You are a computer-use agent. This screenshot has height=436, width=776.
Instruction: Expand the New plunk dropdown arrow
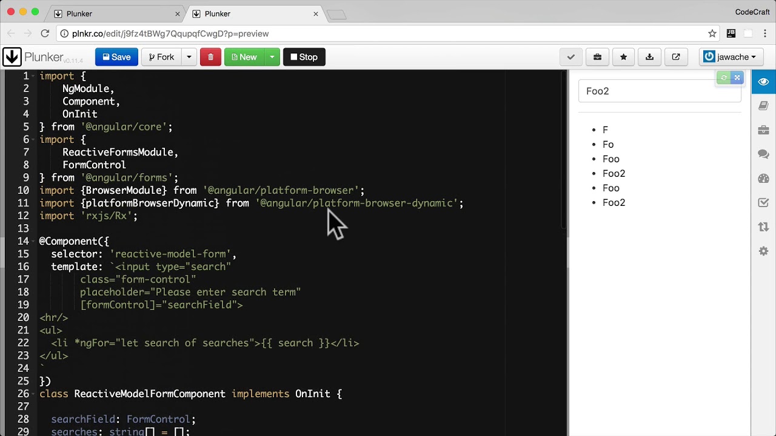[272, 57]
